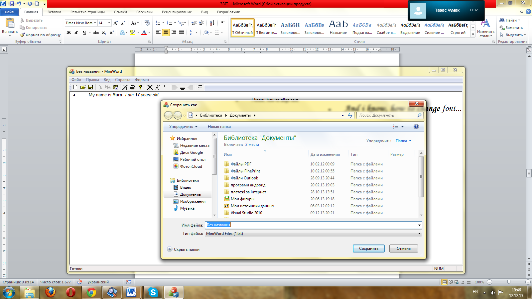Screen dimensions: 532x299
Task: Toggle underline Ч in MiniWord toolbar
Action: [165, 87]
